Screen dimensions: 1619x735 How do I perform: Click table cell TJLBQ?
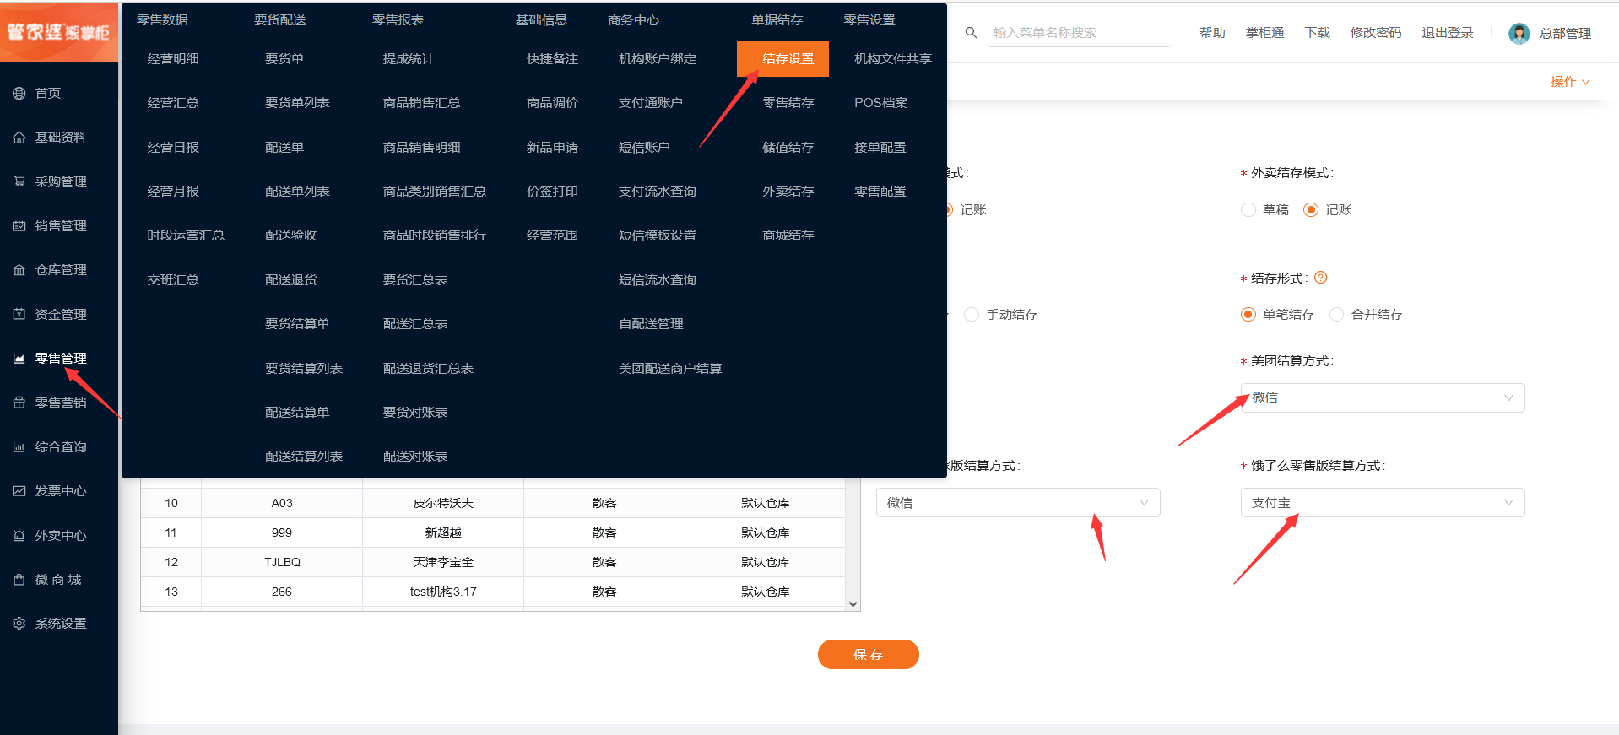(282, 562)
